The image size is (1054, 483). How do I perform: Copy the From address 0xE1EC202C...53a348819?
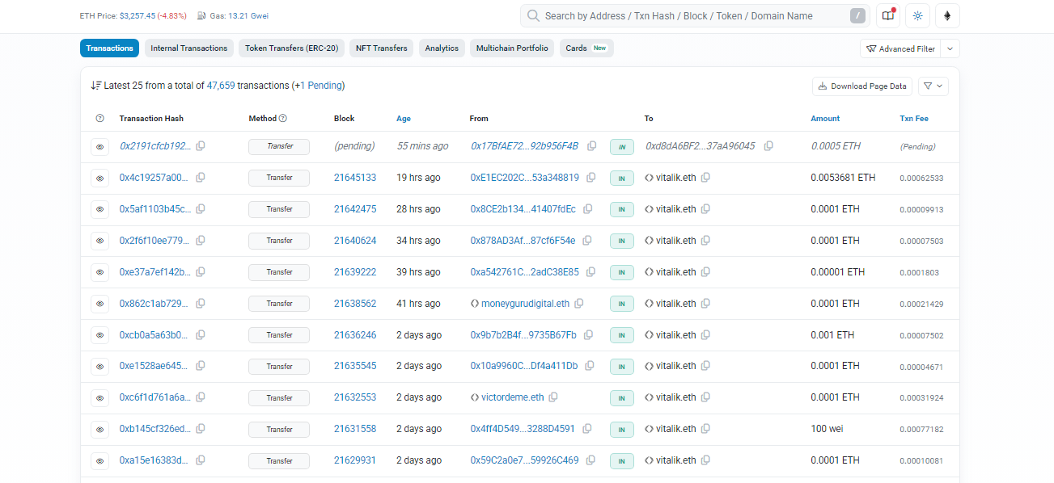click(591, 178)
